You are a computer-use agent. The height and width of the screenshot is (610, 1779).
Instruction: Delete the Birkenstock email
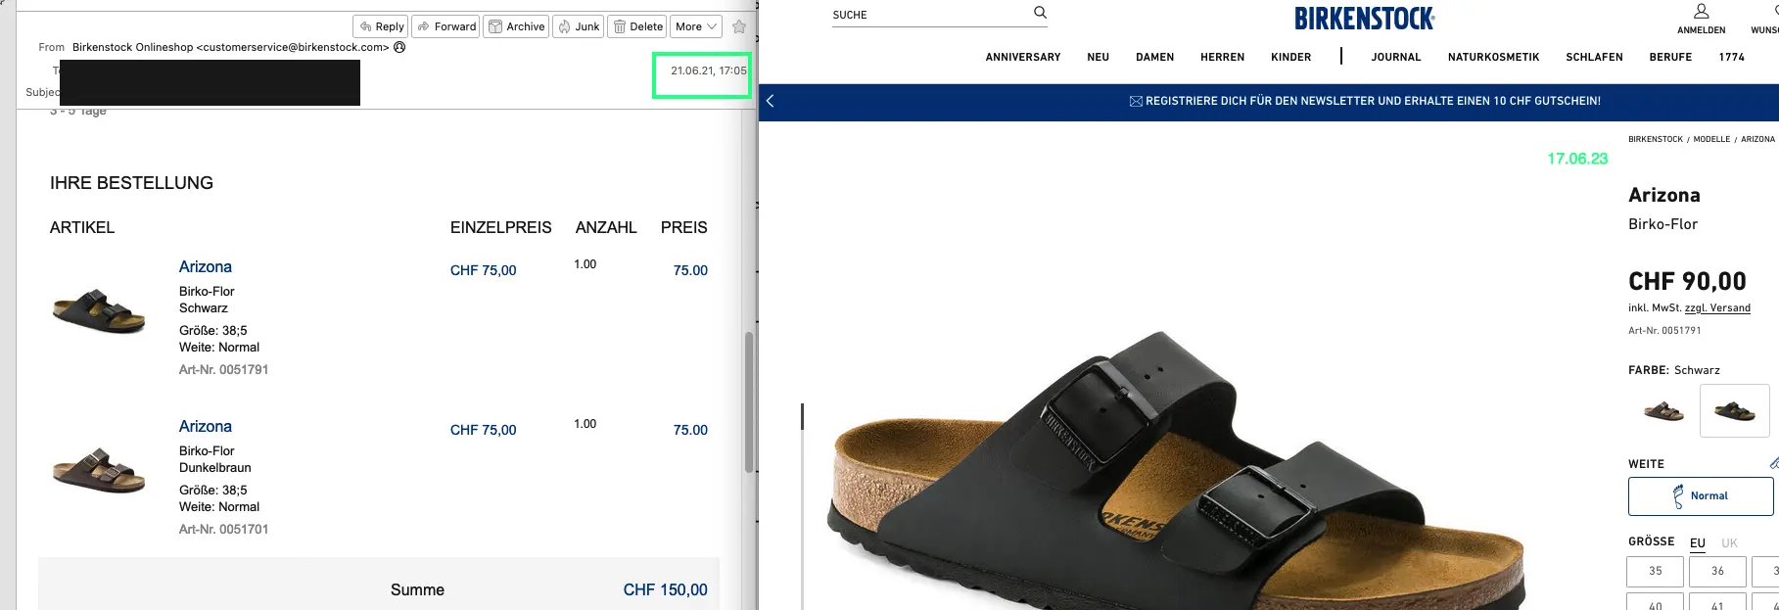pyautogui.click(x=637, y=26)
